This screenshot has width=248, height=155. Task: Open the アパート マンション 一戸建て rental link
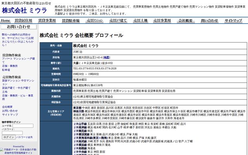click(18, 60)
